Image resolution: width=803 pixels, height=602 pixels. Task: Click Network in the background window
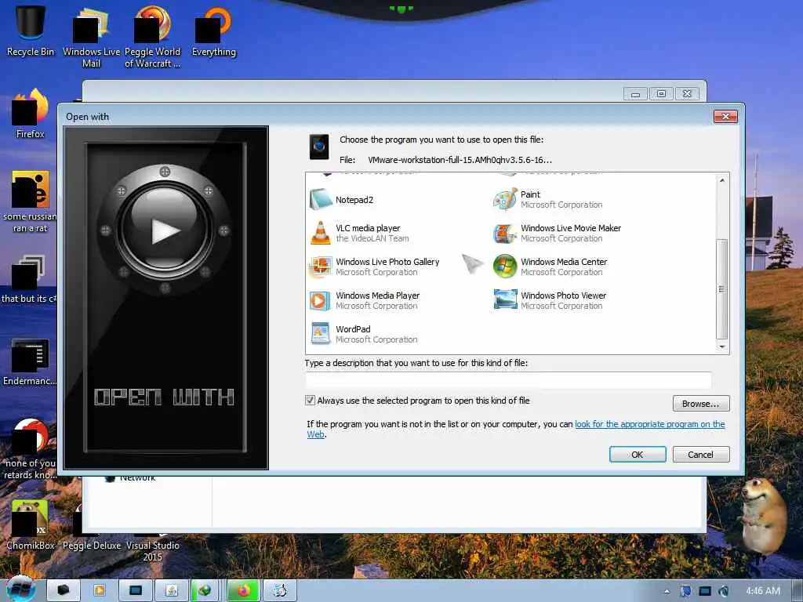(x=137, y=479)
